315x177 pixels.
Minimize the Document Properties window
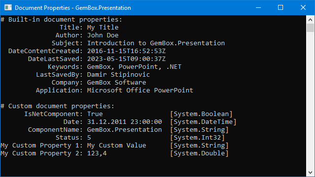click(x=258, y=8)
